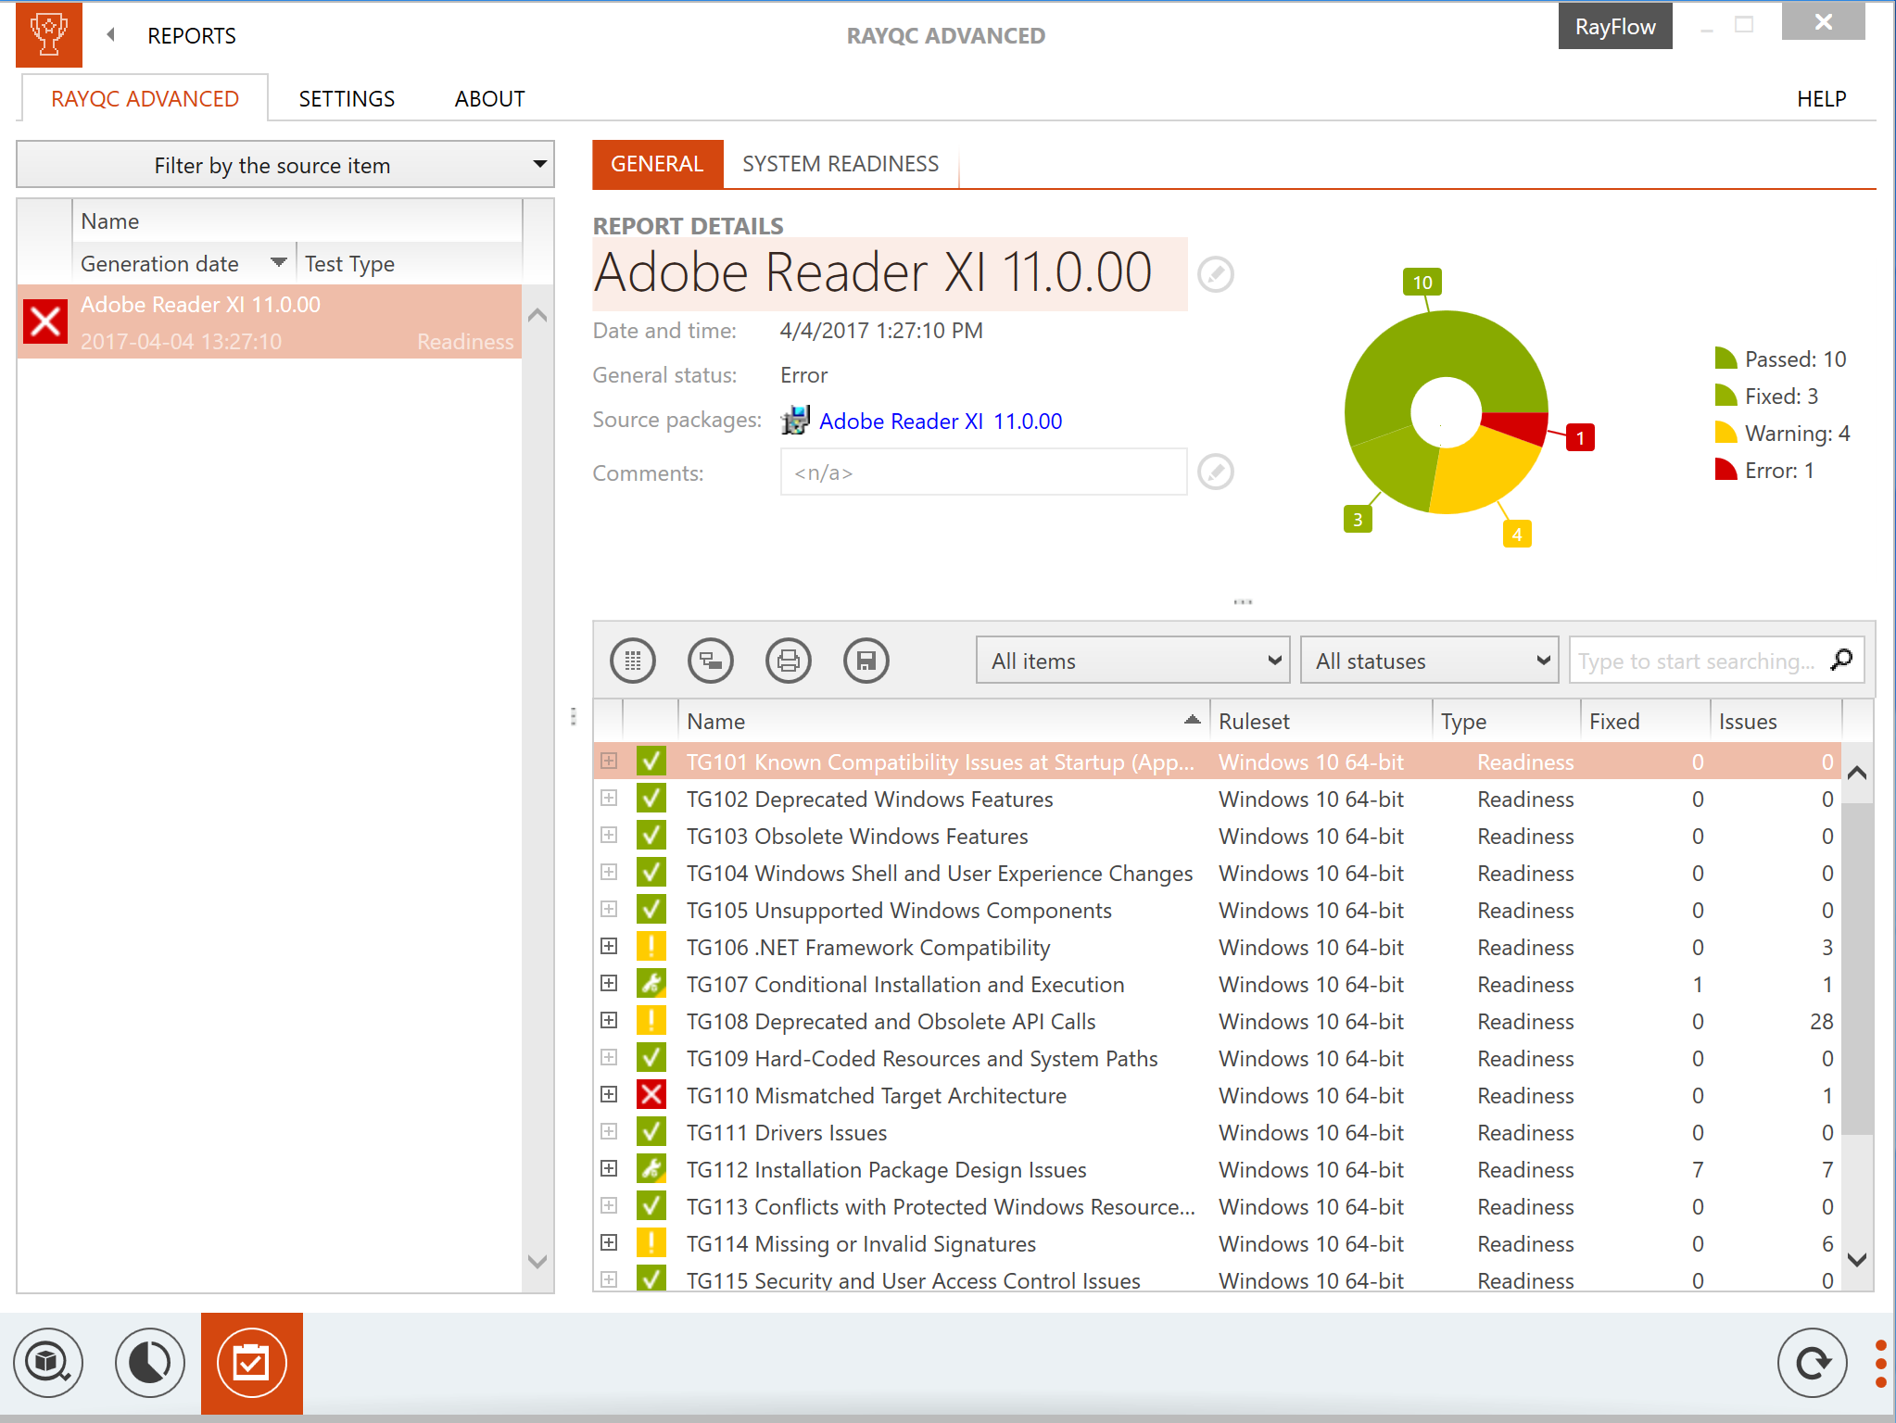This screenshot has width=1896, height=1423.
Task: Open the ABOUT tab
Action: coord(489,98)
